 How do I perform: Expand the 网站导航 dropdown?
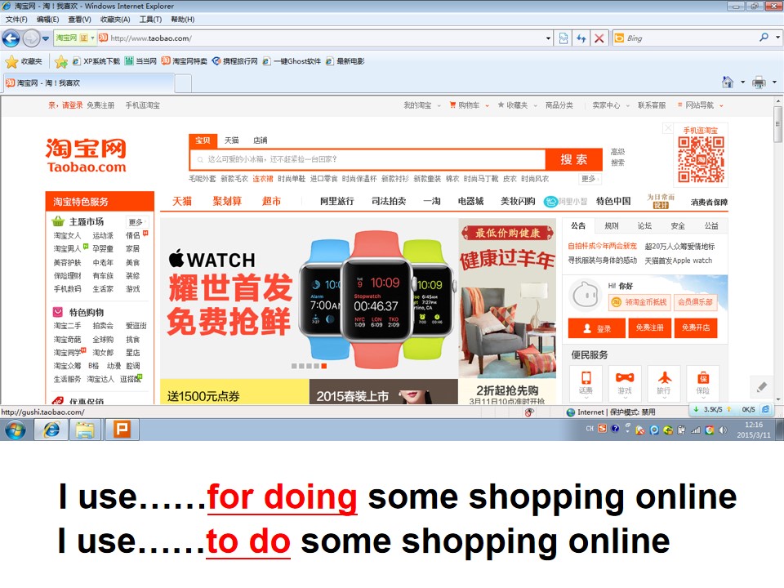(721, 105)
